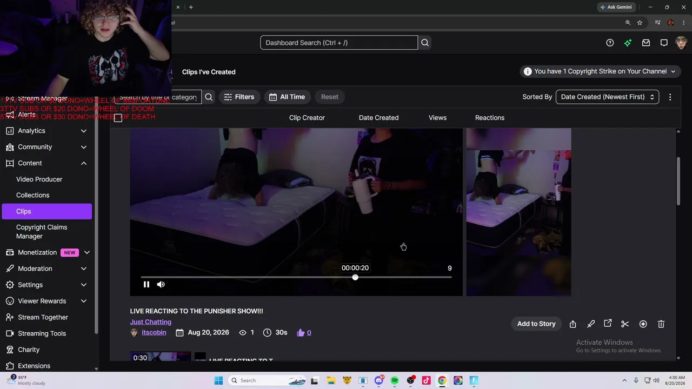The height and width of the screenshot is (389, 692).
Task: Click the Windows taskbar Search box
Action: (x=267, y=380)
